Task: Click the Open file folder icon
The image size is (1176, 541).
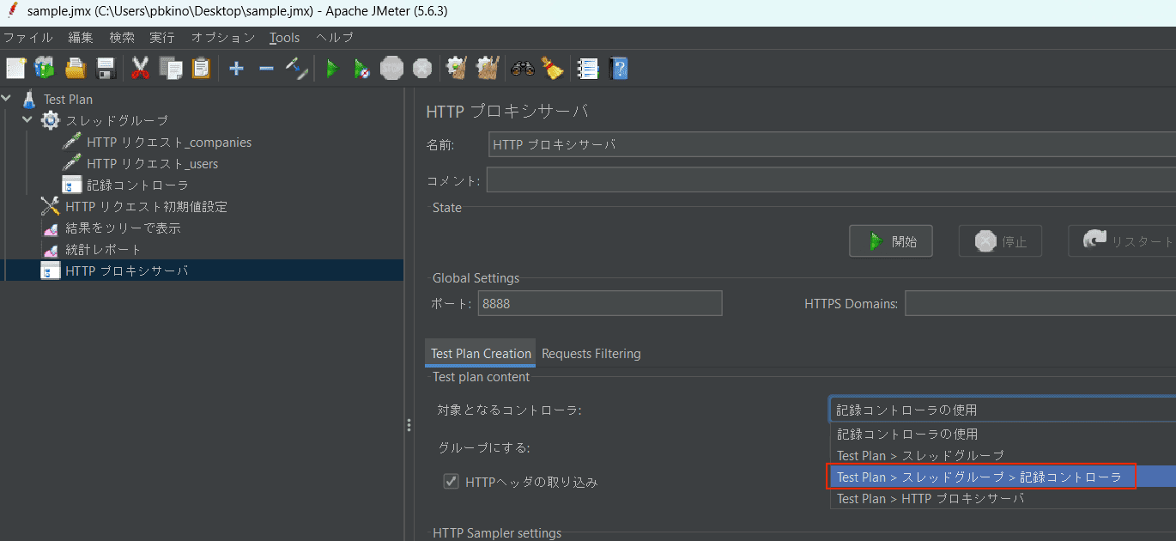Action: (76, 69)
